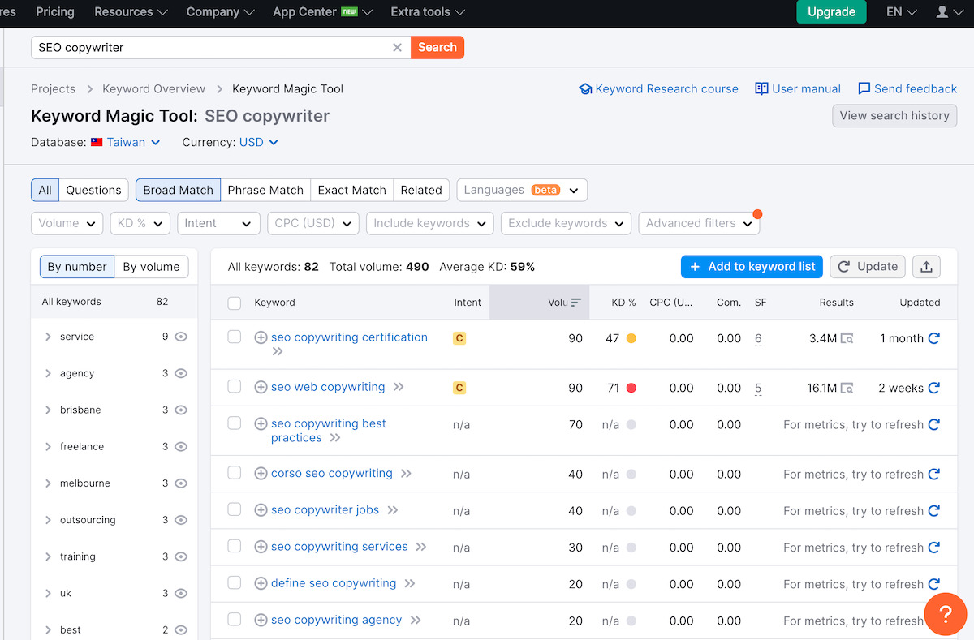Toggle eye icon for agency group
974x640 pixels.
pyautogui.click(x=181, y=373)
